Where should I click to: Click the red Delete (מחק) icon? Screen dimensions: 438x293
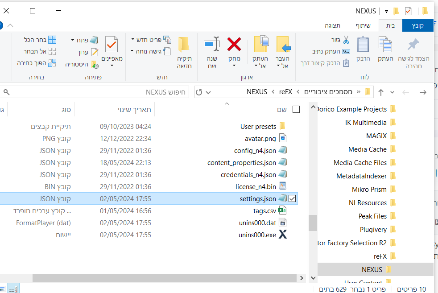click(x=234, y=44)
